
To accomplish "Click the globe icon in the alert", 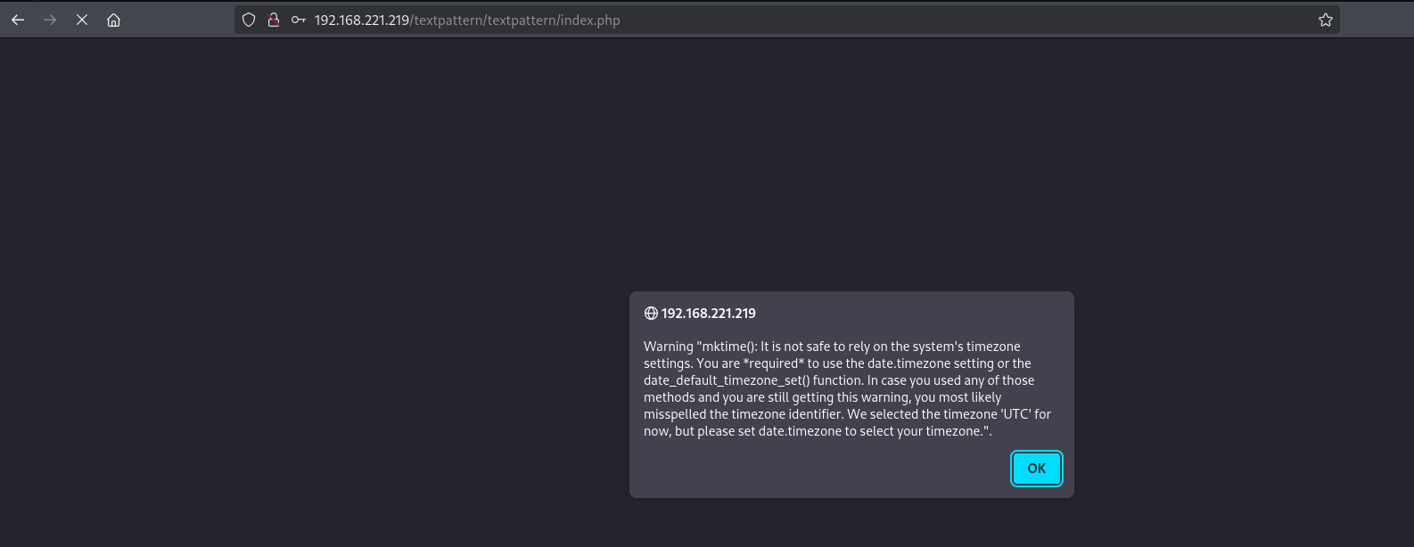I will point(651,314).
